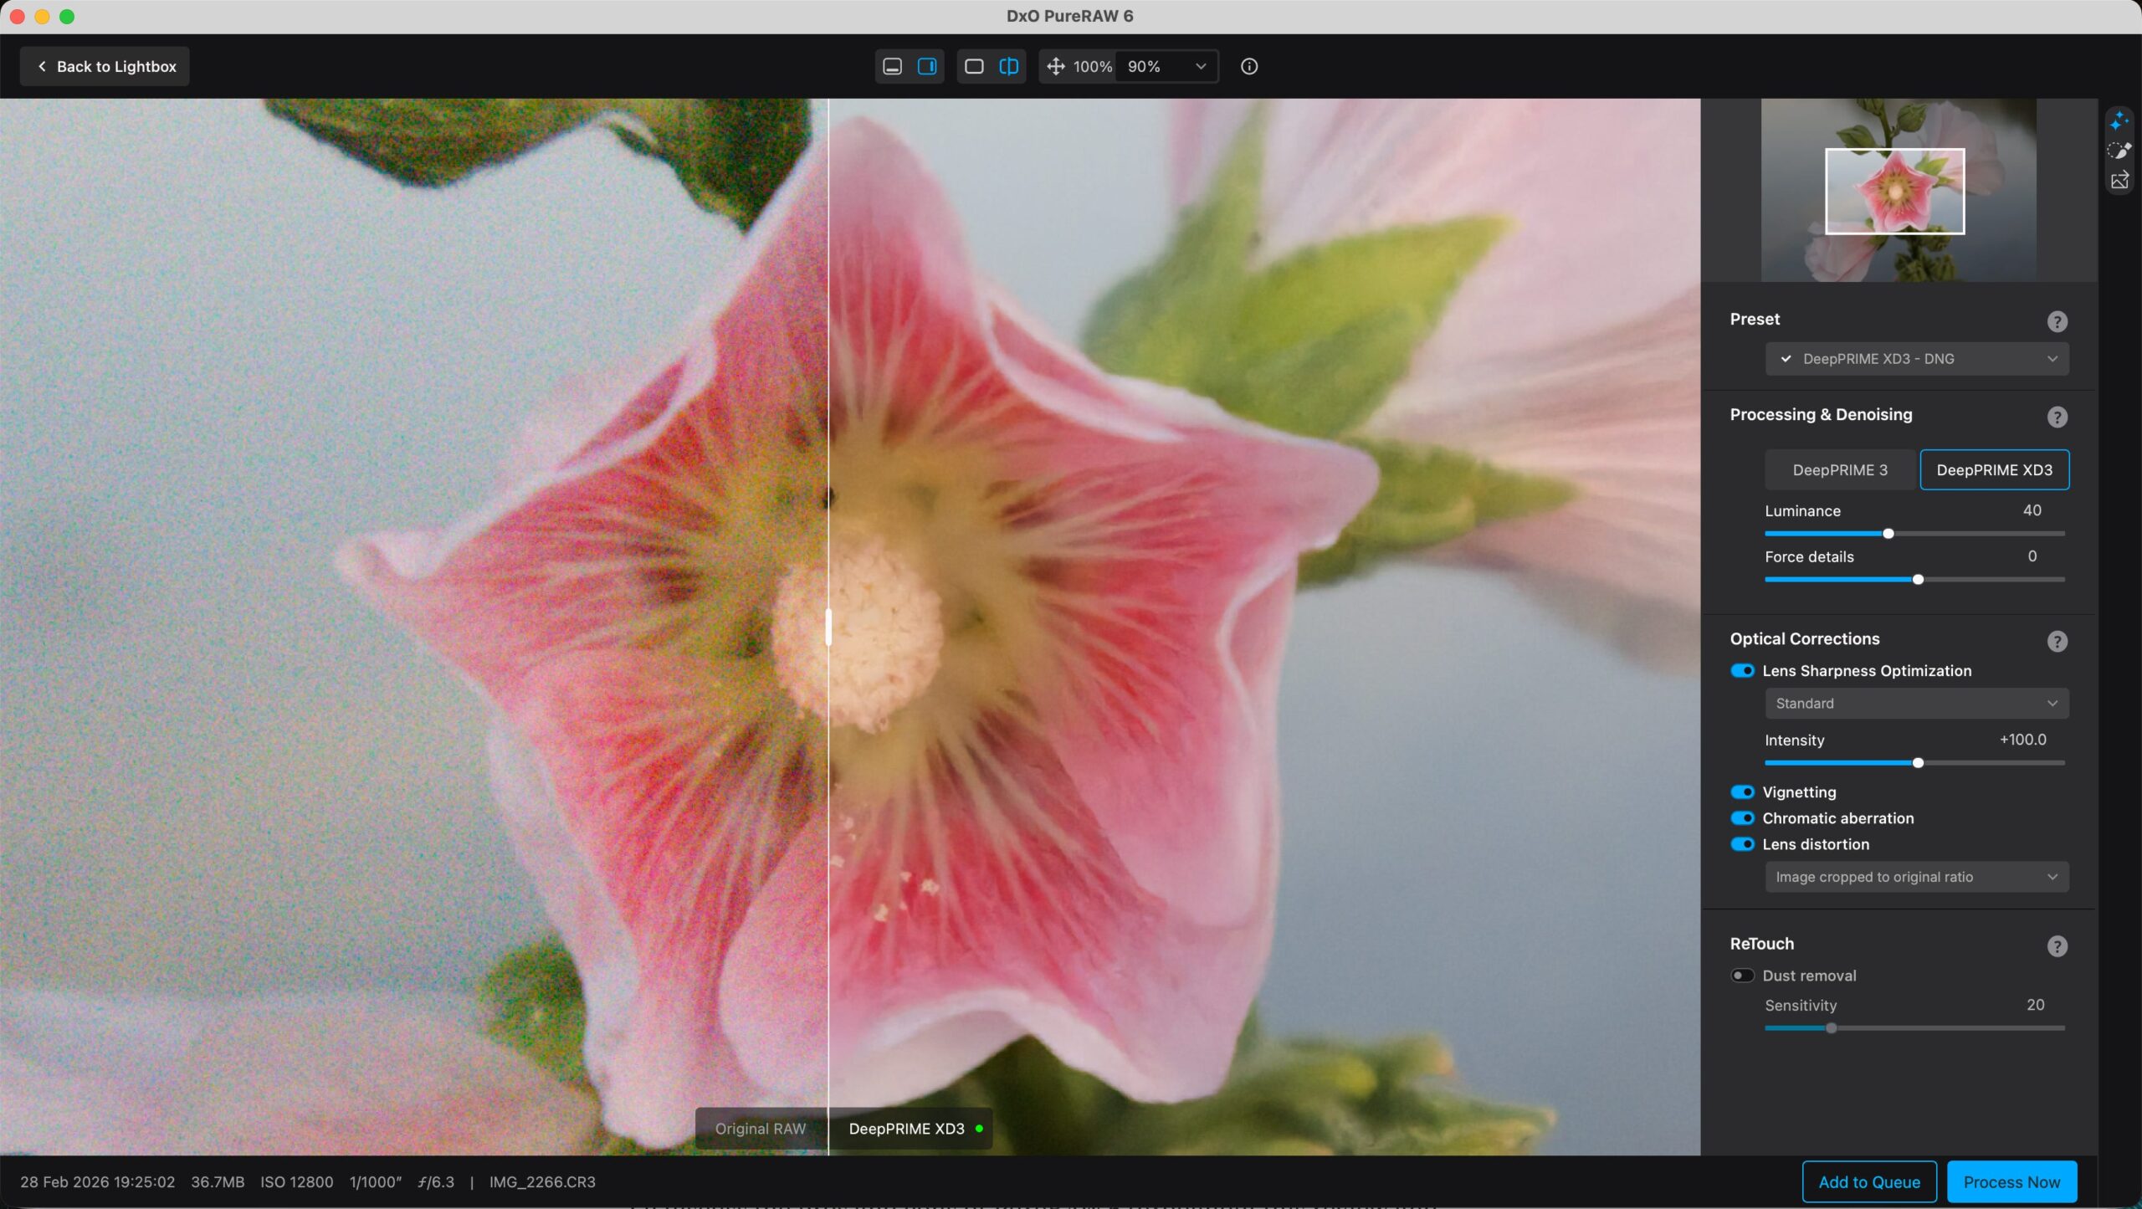Click the Force details slider handle
The image size is (2142, 1209).
click(1918, 580)
